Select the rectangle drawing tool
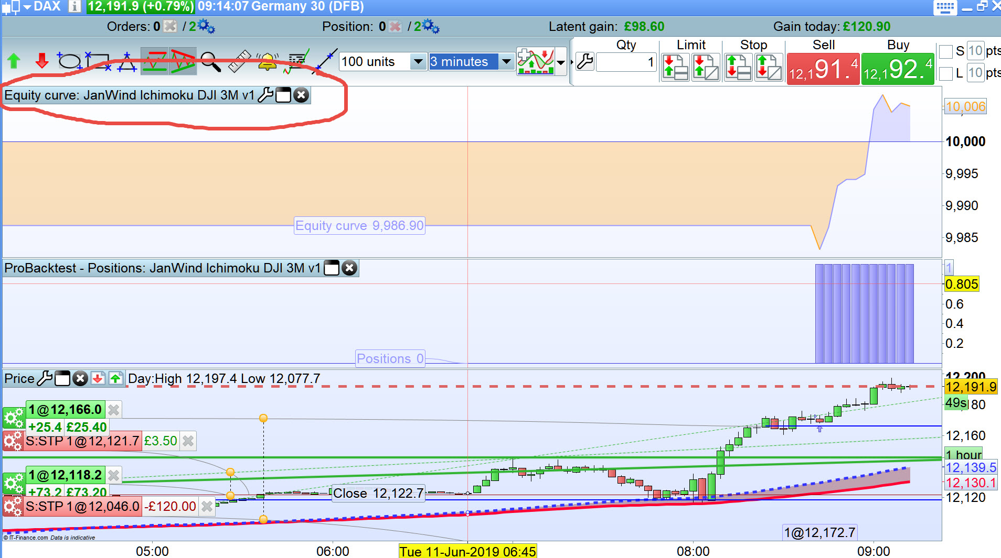Viewport: 1001px width, 558px height. pyautogui.click(x=98, y=62)
